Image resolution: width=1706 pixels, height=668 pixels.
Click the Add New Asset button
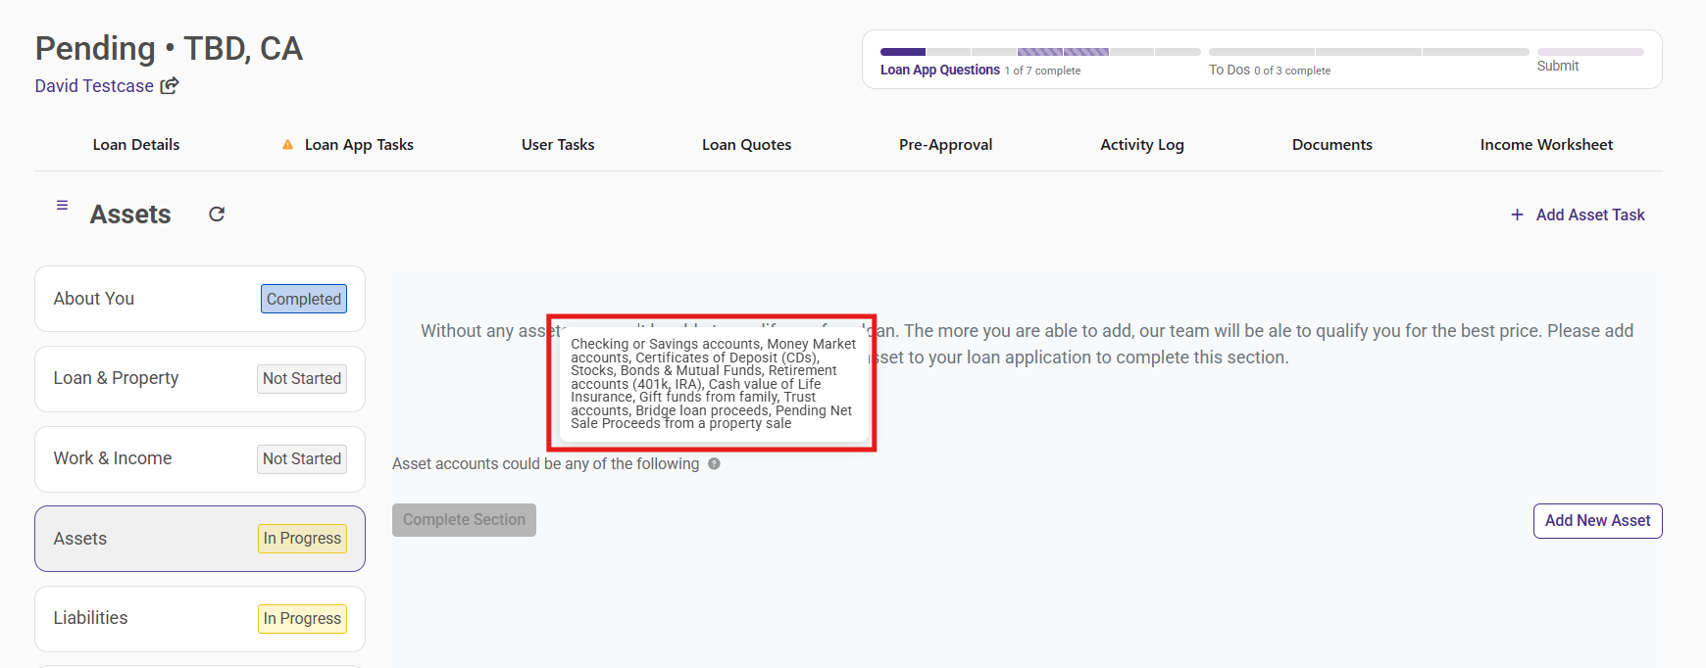click(1597, 521)
